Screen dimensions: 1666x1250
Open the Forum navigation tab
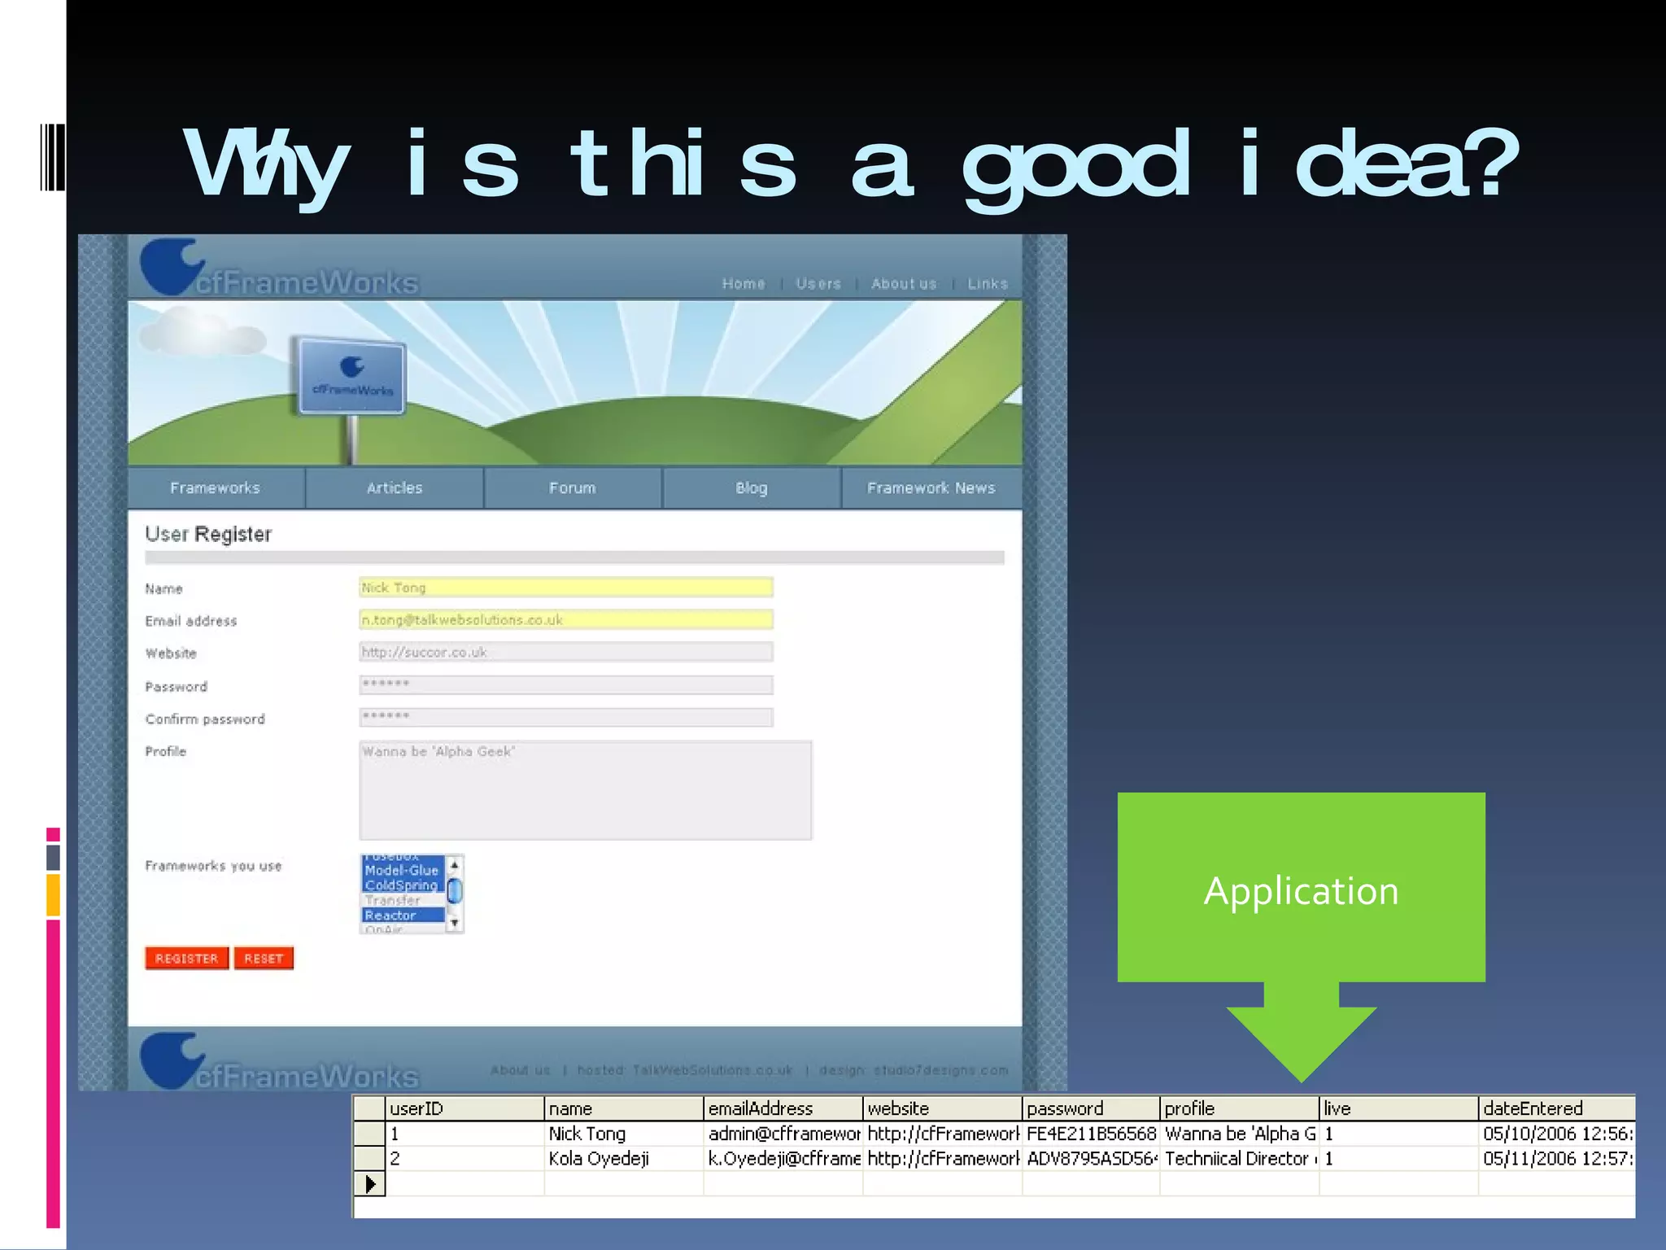573,488
